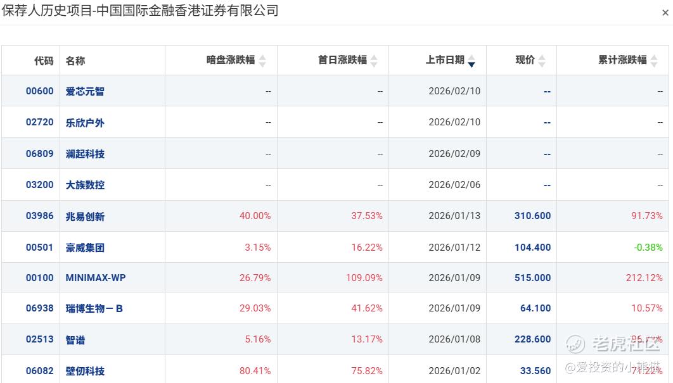Viewport: 673px width, 383px height.
Task: Sort by 累计涨跌幅 column arrows
Action: click(x=654, y=61)
